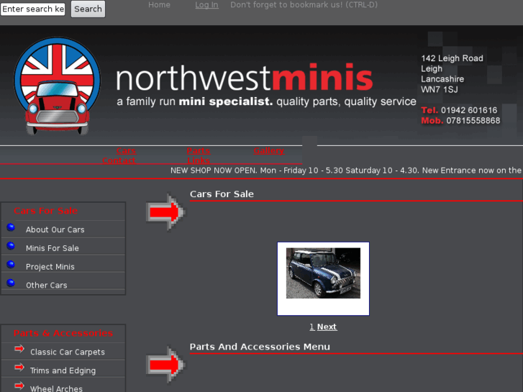The height and width of the screenshot is (392, 523).
Task: Click the red arrow bullet beside Wheel Arches
Action: [x=19, y=386]
